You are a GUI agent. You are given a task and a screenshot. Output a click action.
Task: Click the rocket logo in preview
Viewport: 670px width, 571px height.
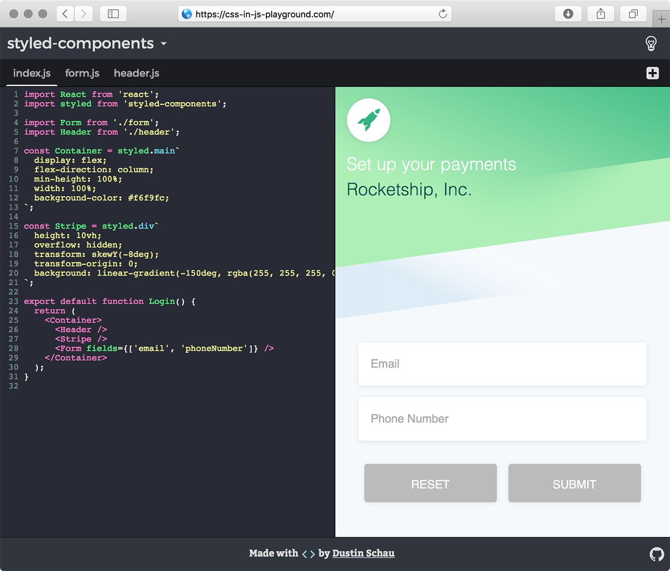coord(369,120)
